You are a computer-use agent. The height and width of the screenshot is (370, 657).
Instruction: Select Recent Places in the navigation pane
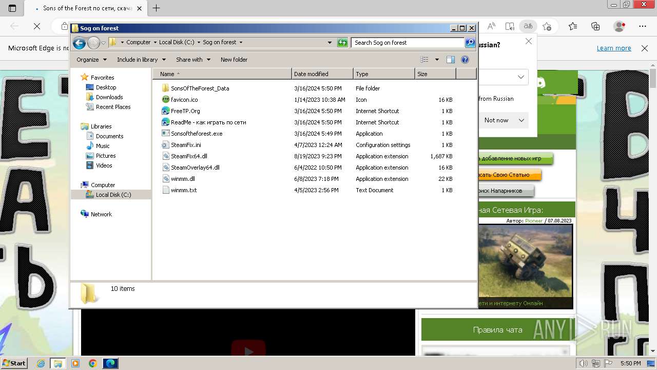(113, 107)
